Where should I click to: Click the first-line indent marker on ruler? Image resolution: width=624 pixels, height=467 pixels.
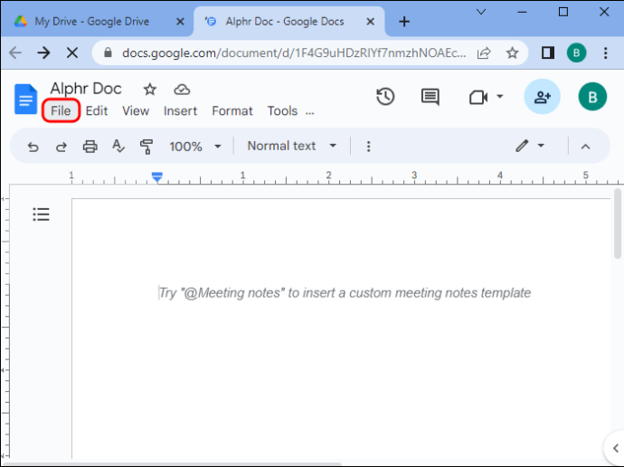click(x=157, y=174)
